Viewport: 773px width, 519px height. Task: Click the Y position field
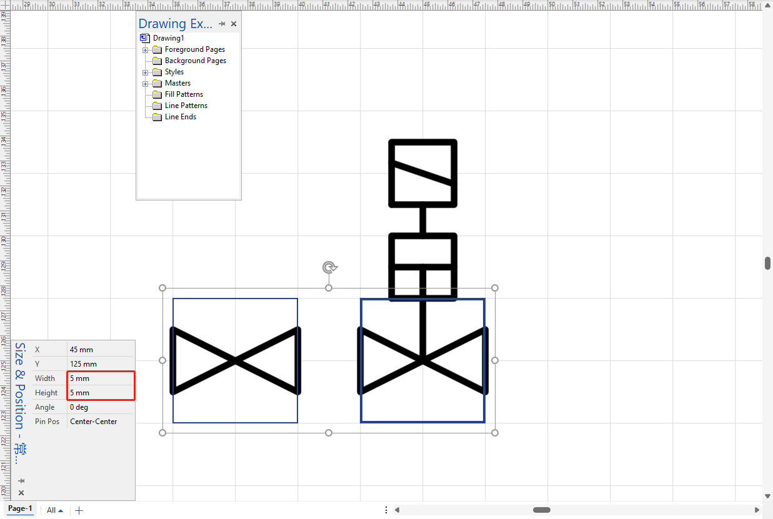[100, 364]
